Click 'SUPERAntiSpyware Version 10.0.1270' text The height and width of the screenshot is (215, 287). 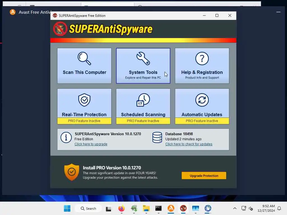pos(108,134)
